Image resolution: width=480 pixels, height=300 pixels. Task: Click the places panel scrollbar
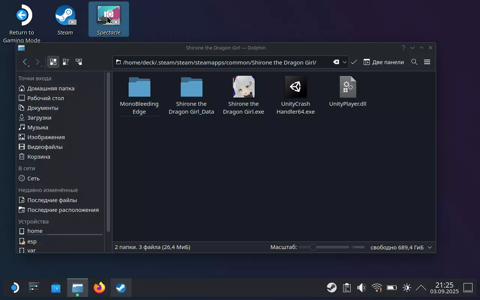pyautogui.click(x=108, y=152)
